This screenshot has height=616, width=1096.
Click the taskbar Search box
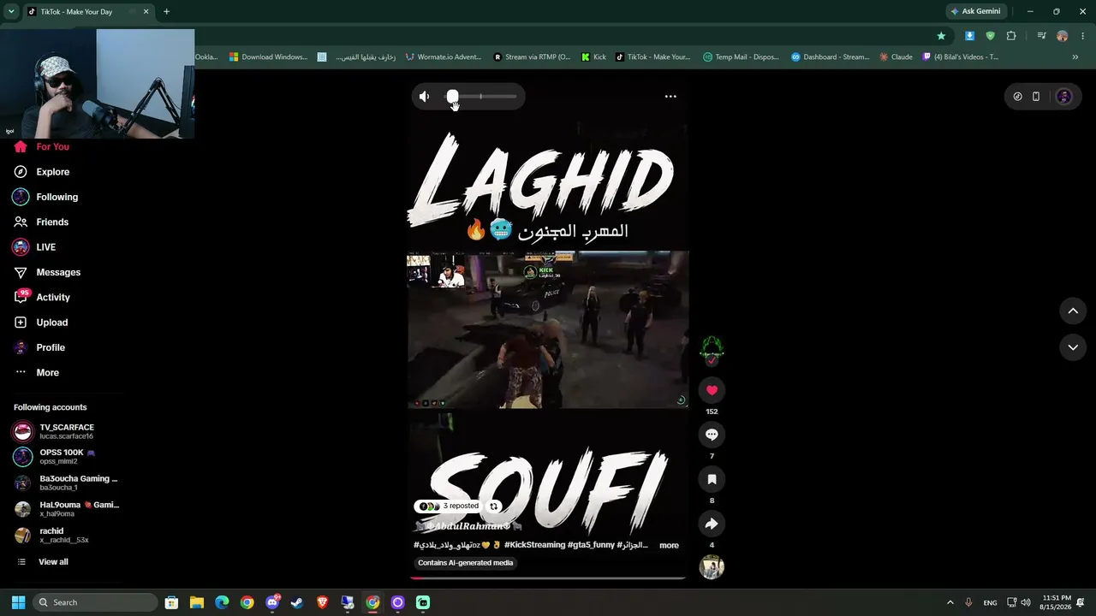pos(94,602)
